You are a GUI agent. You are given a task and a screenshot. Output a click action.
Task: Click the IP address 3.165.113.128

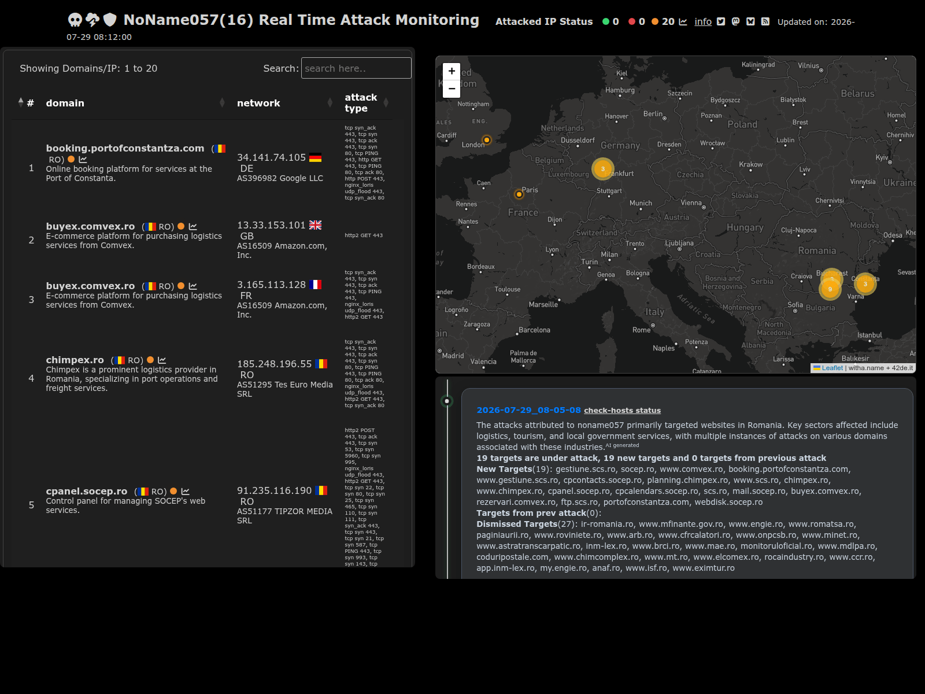[271, 285]
